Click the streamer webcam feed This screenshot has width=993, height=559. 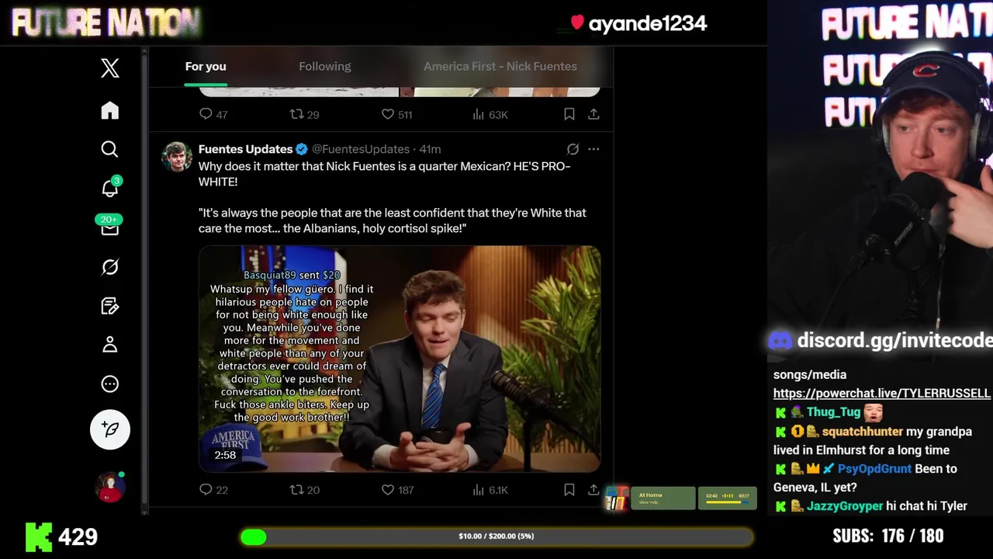tap(880, 180)
